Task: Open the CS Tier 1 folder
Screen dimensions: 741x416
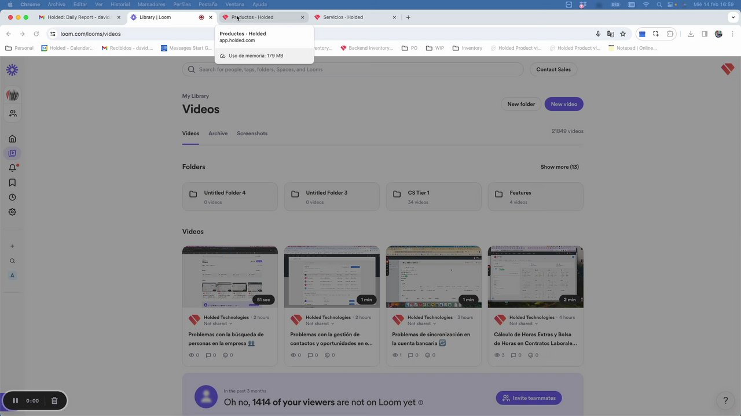Action: coord(434,196)
